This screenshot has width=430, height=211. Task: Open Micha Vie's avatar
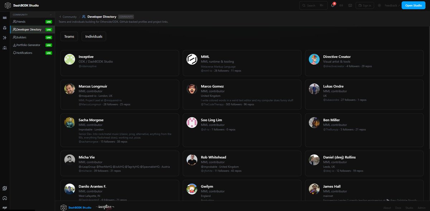pyautogui.click(x=70, y=160)
